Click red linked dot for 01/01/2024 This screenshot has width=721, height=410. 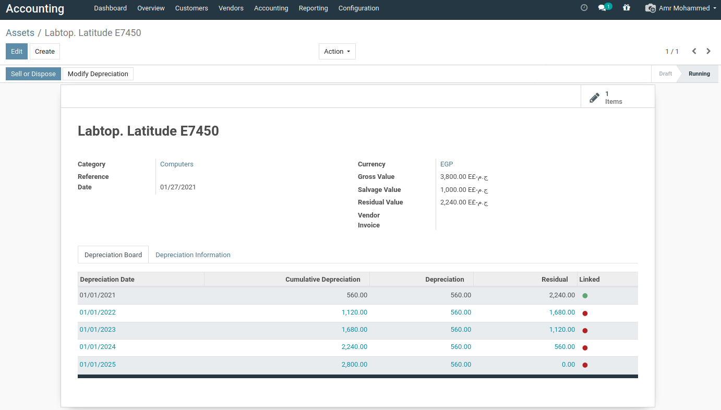[585, 348]
